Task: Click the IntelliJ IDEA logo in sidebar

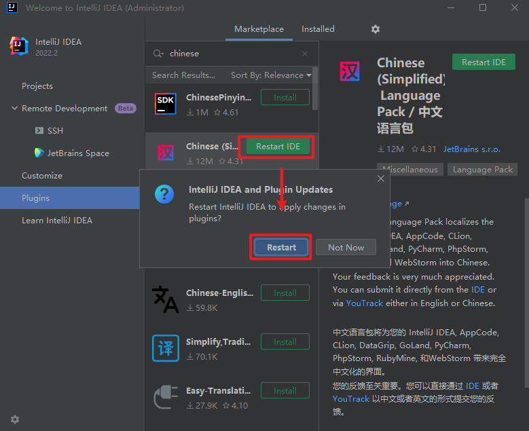Action: coord(19,46)
